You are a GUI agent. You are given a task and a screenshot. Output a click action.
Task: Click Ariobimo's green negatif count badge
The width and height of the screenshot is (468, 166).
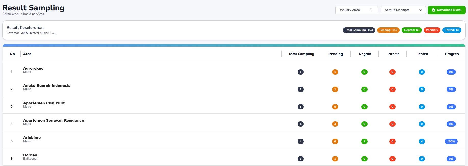point(364,141)
